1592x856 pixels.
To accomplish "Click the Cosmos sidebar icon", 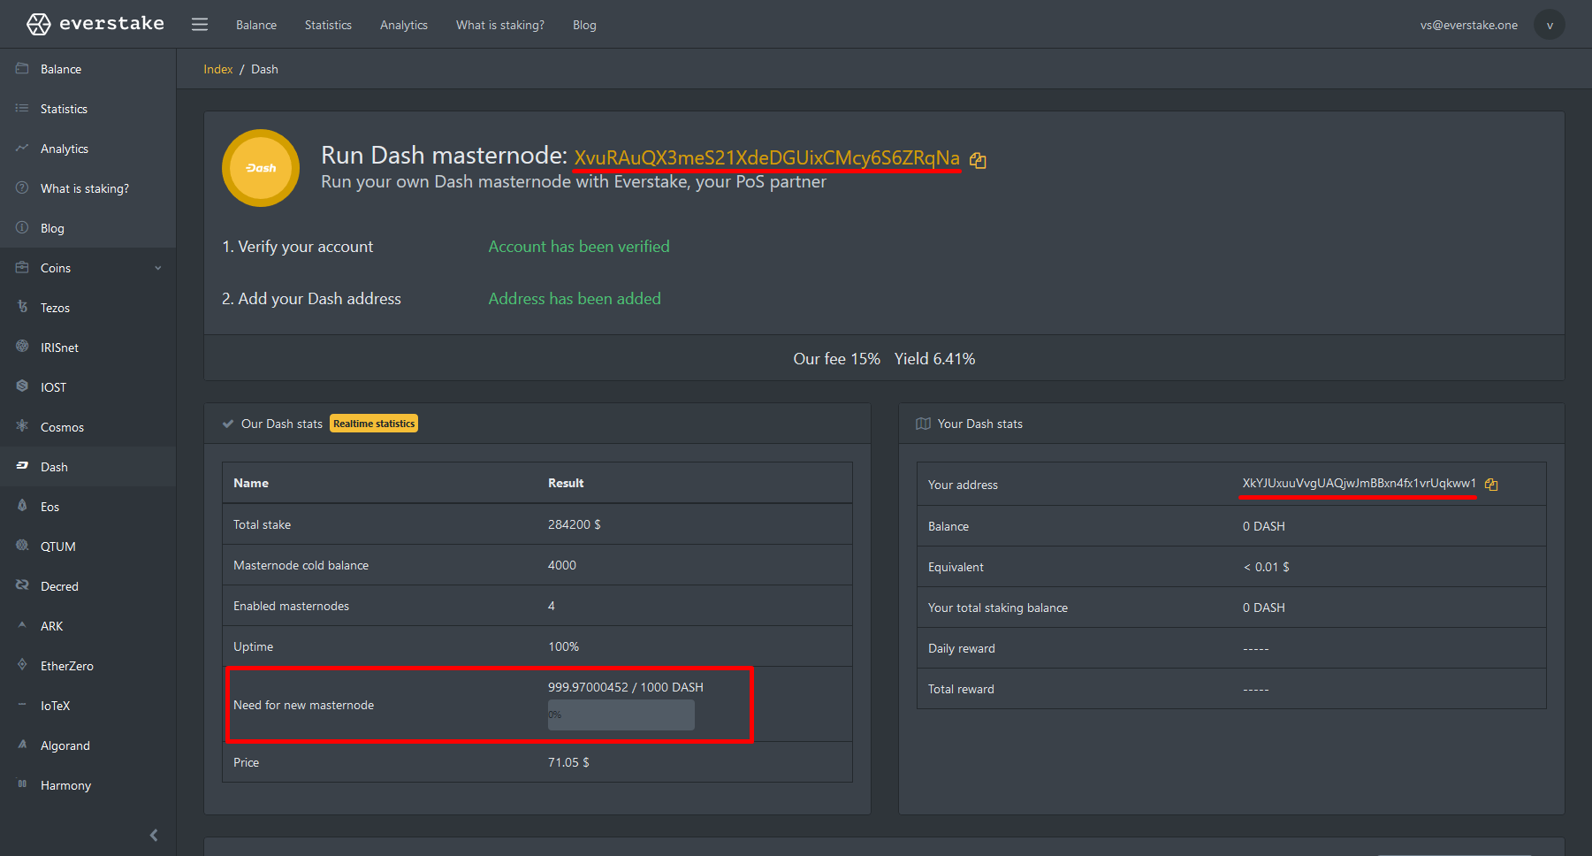I will [22, 426].
